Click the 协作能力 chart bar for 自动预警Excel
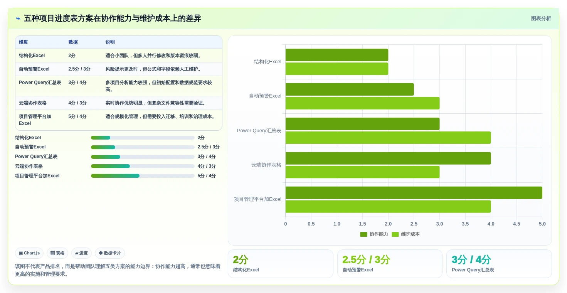 350,89
